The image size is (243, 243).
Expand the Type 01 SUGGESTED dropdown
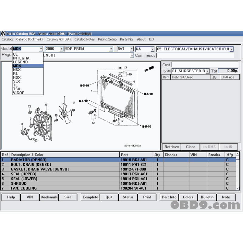point(207,71)
